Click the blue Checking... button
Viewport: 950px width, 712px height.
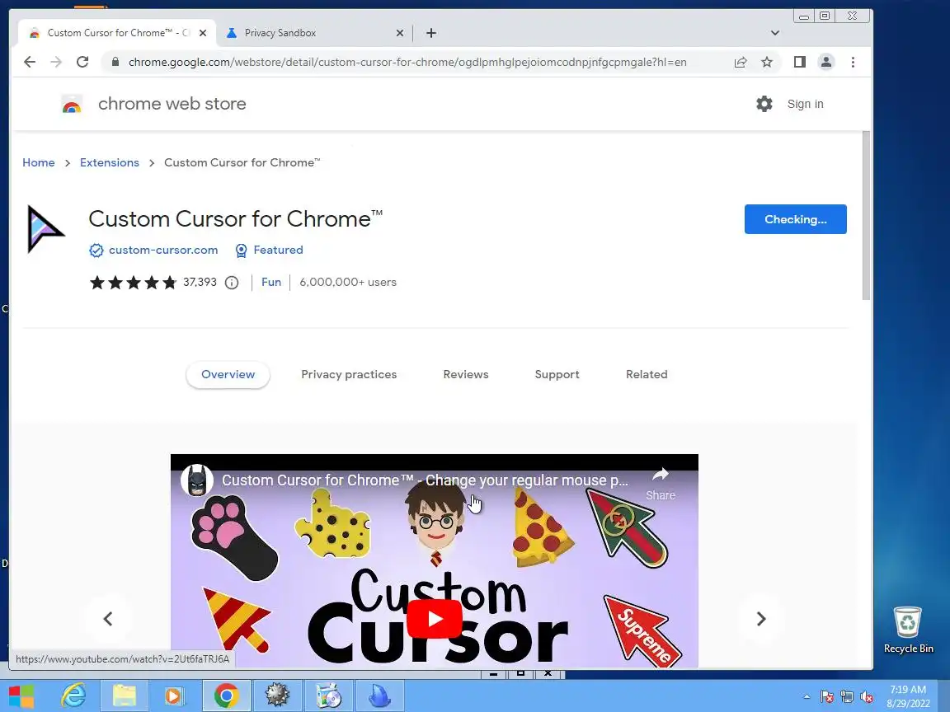[796, 219]
